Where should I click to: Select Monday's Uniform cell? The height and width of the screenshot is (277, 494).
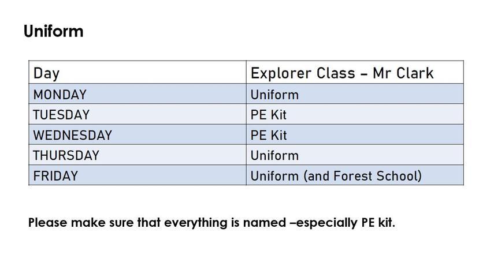coord(355,94)
